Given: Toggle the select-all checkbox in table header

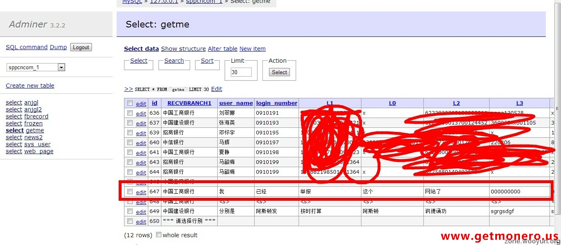Looking at the screenshot, I should [130, 103].
